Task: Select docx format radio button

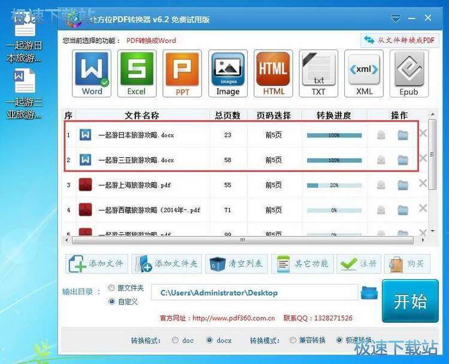Action: point(210,340)
